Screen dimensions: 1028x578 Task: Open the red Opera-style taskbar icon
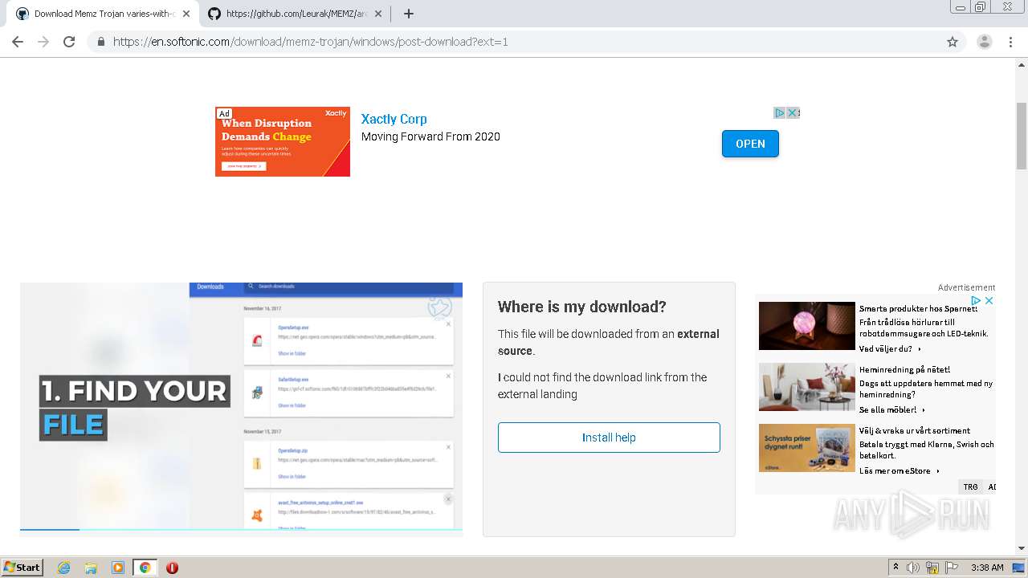(x=172, y=568)
